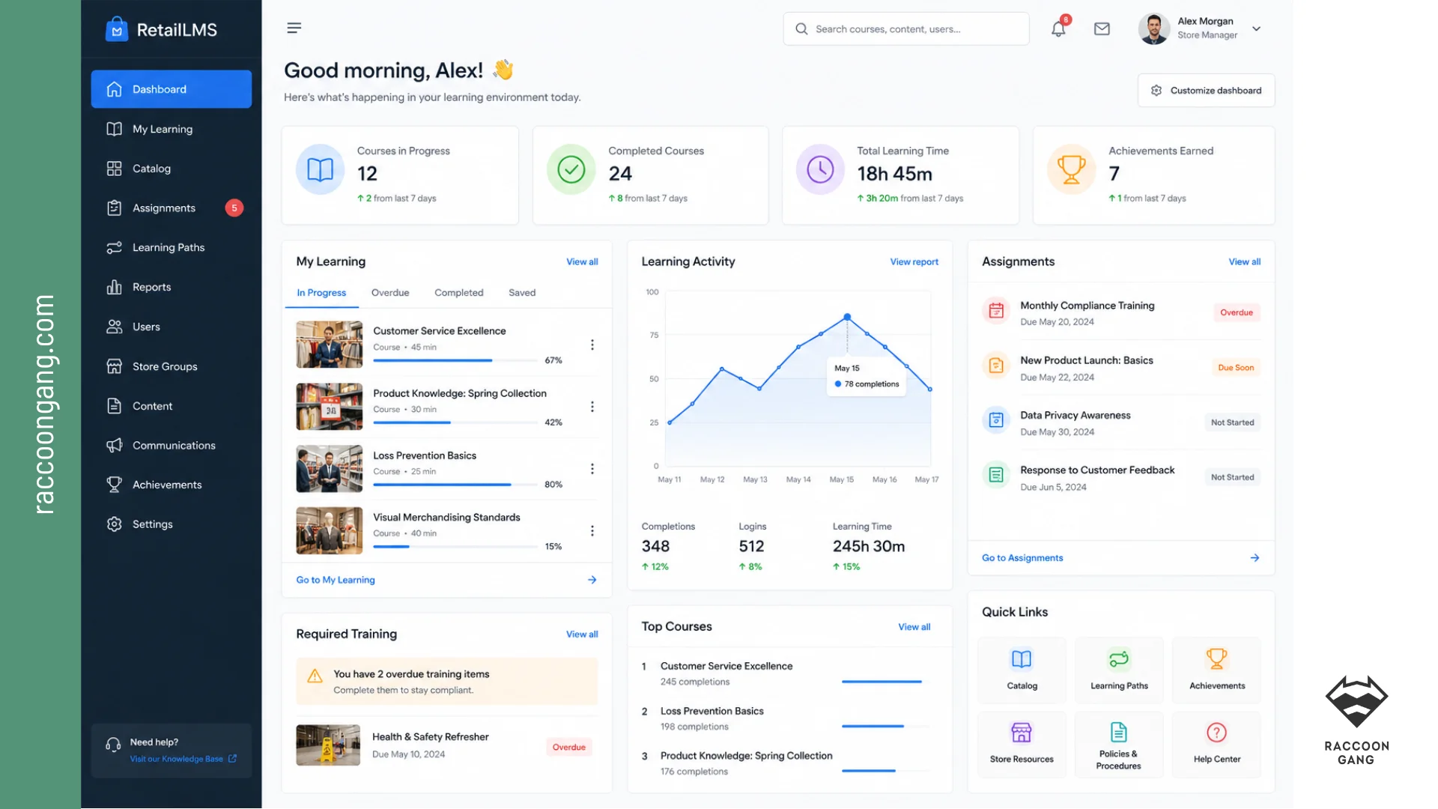Click the Total Learning Time clock icon
The image size is (1438, 809).
click(x=820, y=170)
